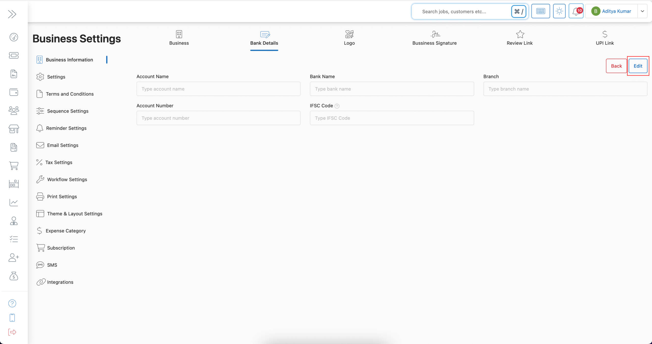Open the shopping cart icon in sidebar
The height and width of the screenshot is (344, 652).
pos(14,165)
